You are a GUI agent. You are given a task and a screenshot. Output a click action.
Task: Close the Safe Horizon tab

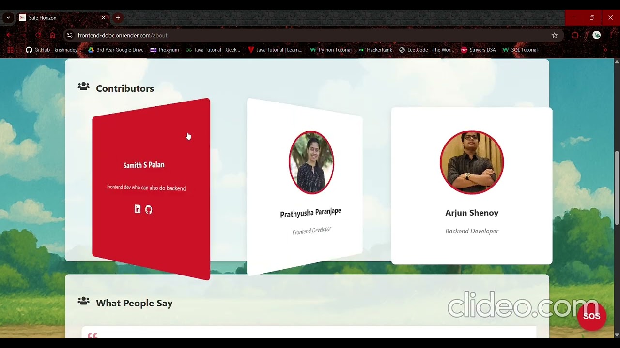point(103,18)
